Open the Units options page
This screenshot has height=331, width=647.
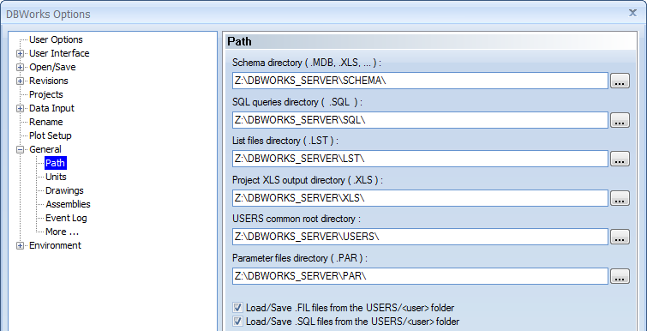coord(56,177)
